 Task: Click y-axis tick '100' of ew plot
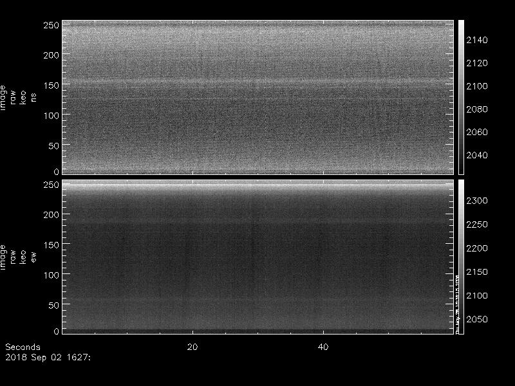tap(51, 275)
